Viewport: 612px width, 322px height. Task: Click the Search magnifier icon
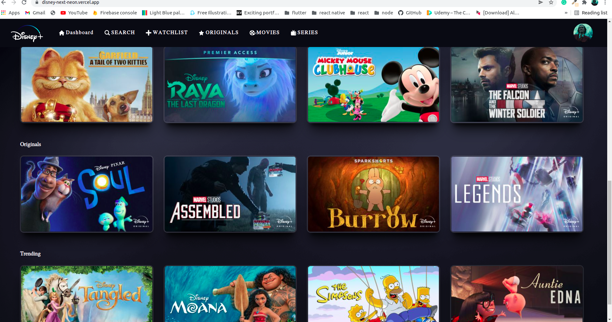[x=107, y=33]
